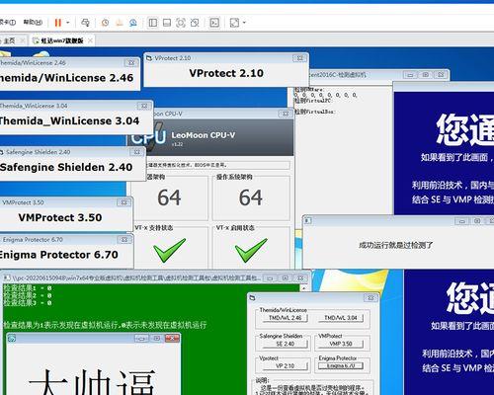Click the VMProtect 3.50 heading text
This screenshot has height=395, width=494.
(60, 217)
